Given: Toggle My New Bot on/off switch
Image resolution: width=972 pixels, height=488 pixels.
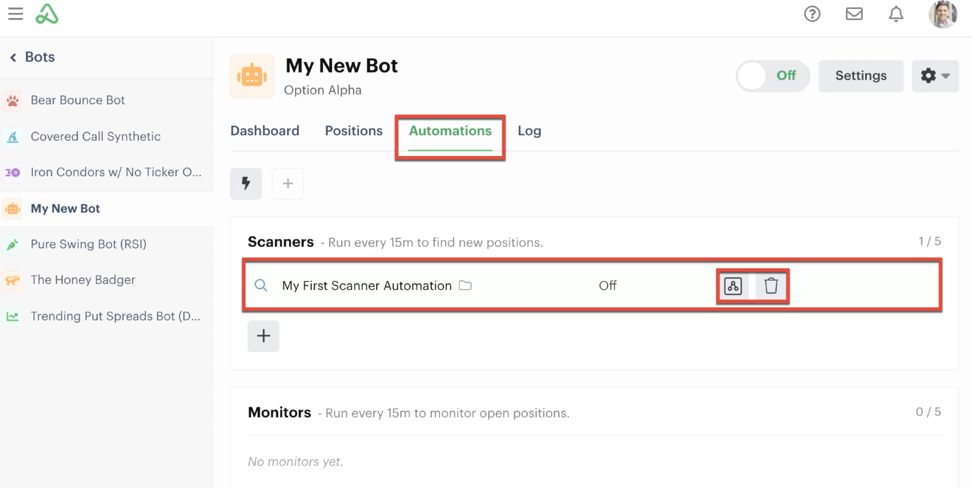Looking at the screenshot, I should tap(773, 76).
